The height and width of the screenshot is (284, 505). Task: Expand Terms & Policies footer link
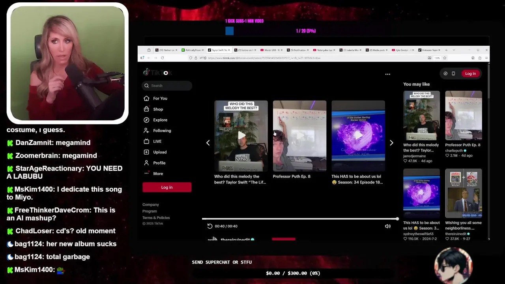click(156, 218)
